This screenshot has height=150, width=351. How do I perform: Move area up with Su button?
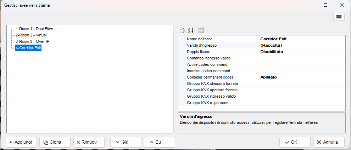click(159, 142)
